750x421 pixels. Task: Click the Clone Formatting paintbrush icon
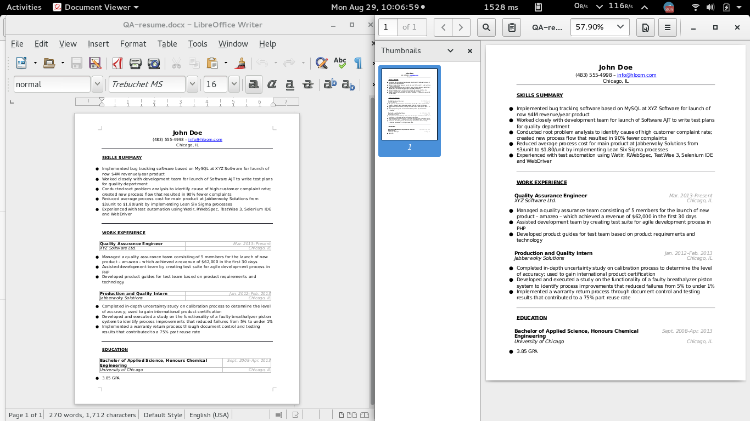point(240,62)
